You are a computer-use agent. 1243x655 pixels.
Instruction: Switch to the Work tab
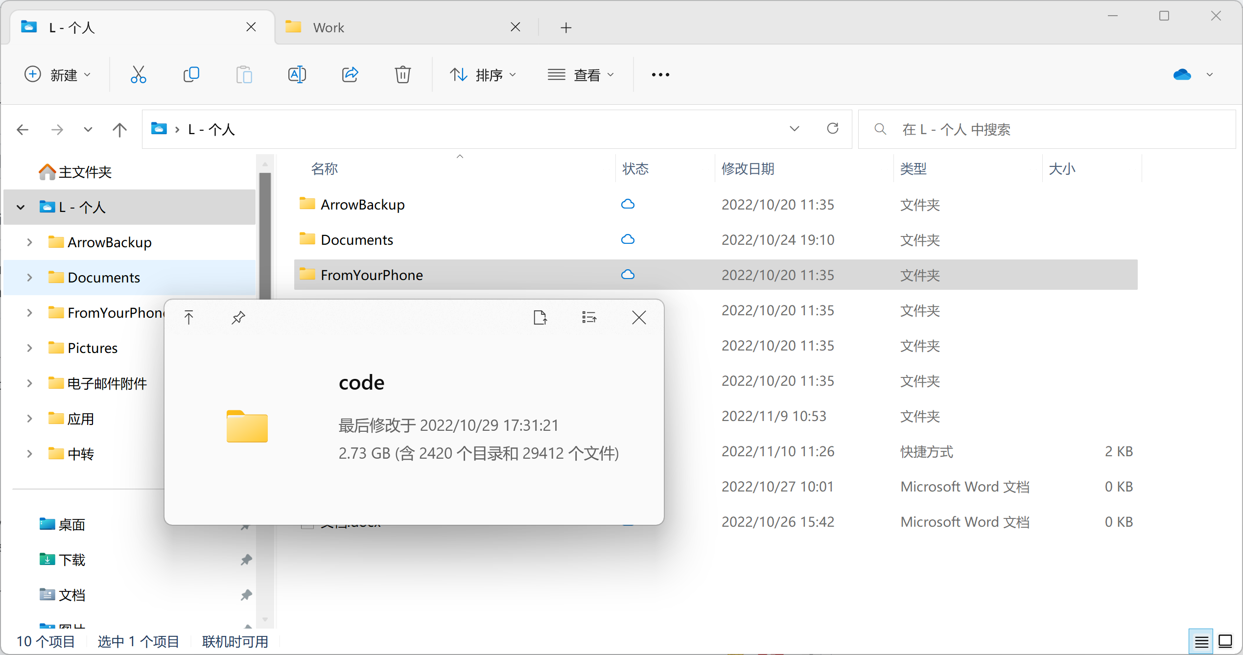click(328, 27)
